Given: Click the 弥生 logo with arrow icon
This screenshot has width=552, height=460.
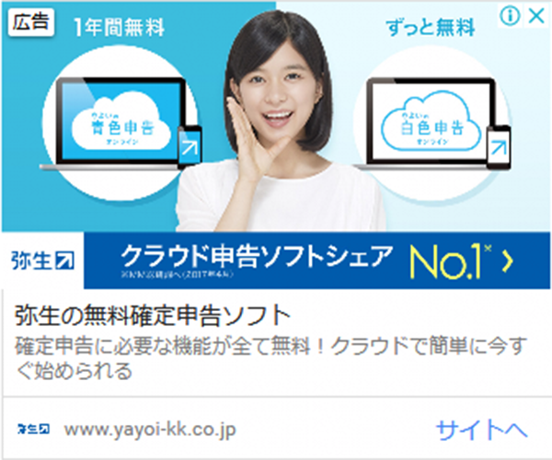Looking at the screenshot, I should (x=42, y=260).
